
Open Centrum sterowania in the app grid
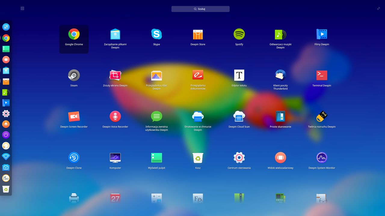(239, 157)
